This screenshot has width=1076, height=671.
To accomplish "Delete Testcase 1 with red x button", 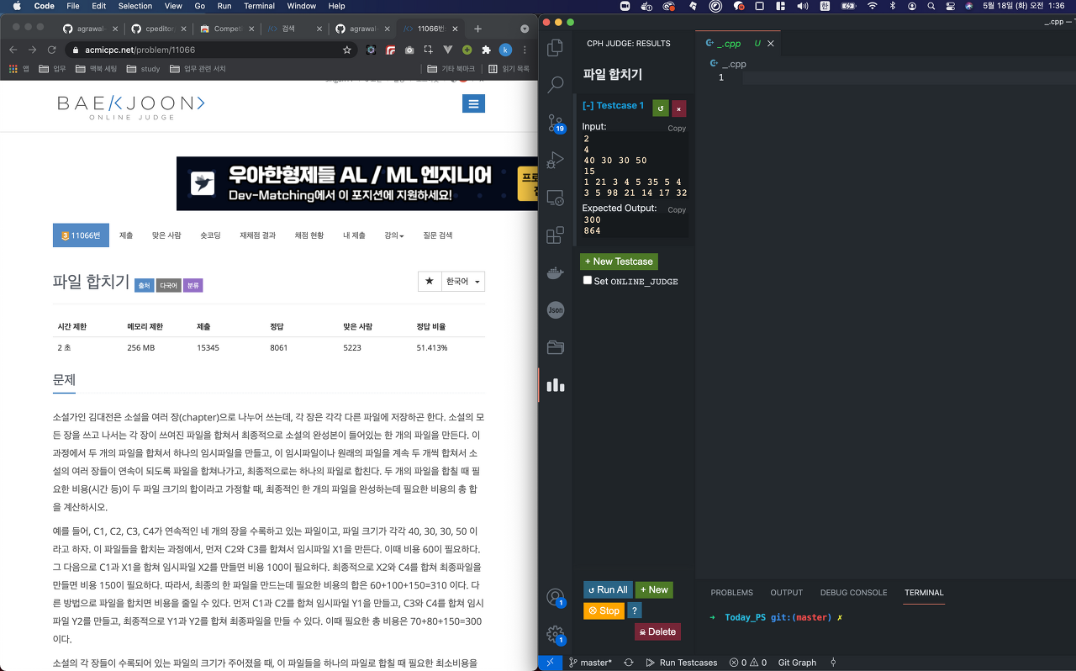I will 679,108.
